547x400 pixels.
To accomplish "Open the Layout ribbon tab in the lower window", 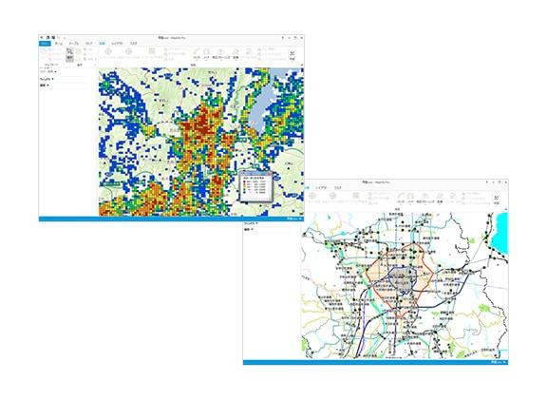I will click(x=321, y=188).
